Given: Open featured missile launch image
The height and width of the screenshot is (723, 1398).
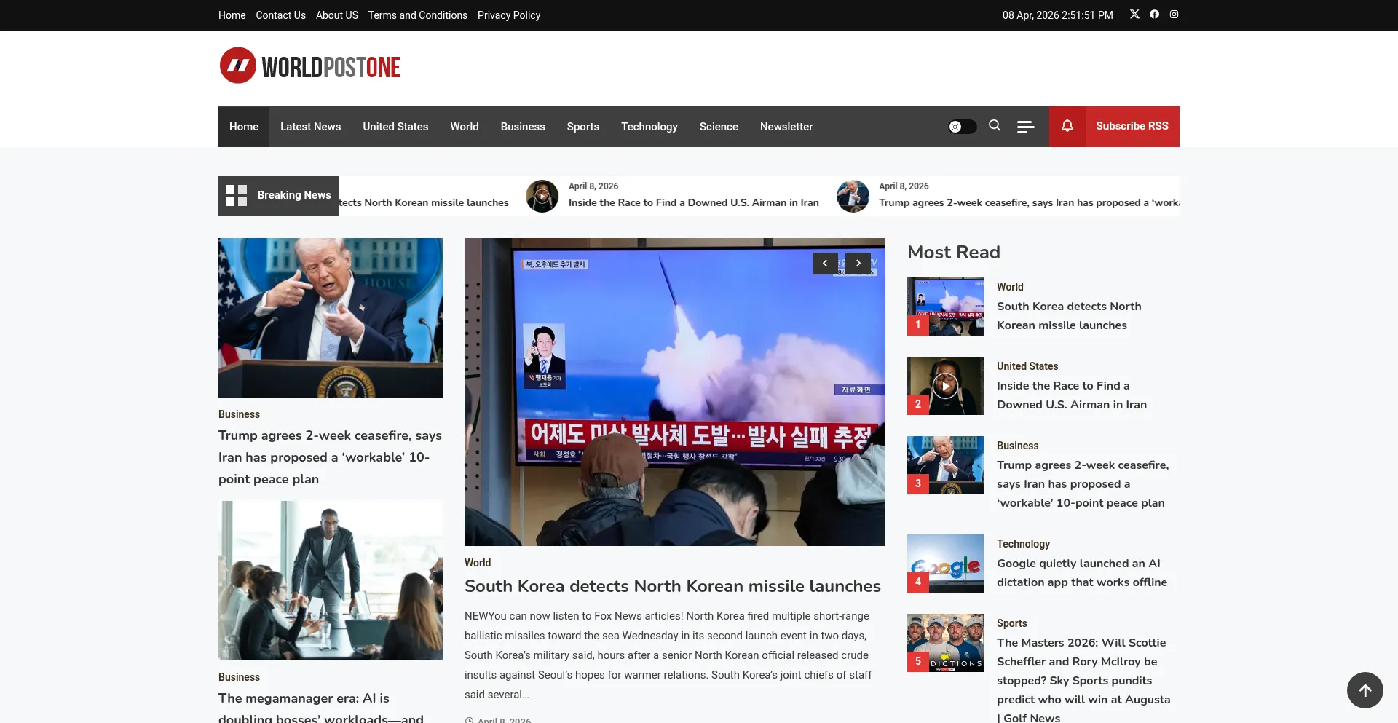Looking at the screenshot, I should click(x=675, y=392).
